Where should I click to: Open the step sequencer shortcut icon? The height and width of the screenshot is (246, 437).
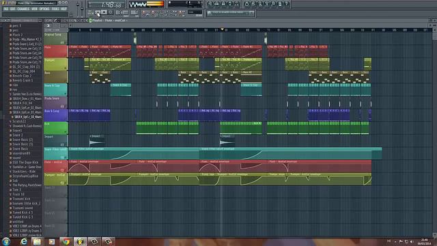point(216,3)
